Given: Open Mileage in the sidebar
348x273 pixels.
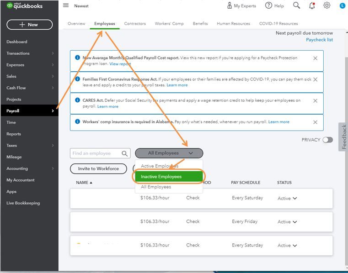Looking at the screenshot, I should (x=14, y=157).
